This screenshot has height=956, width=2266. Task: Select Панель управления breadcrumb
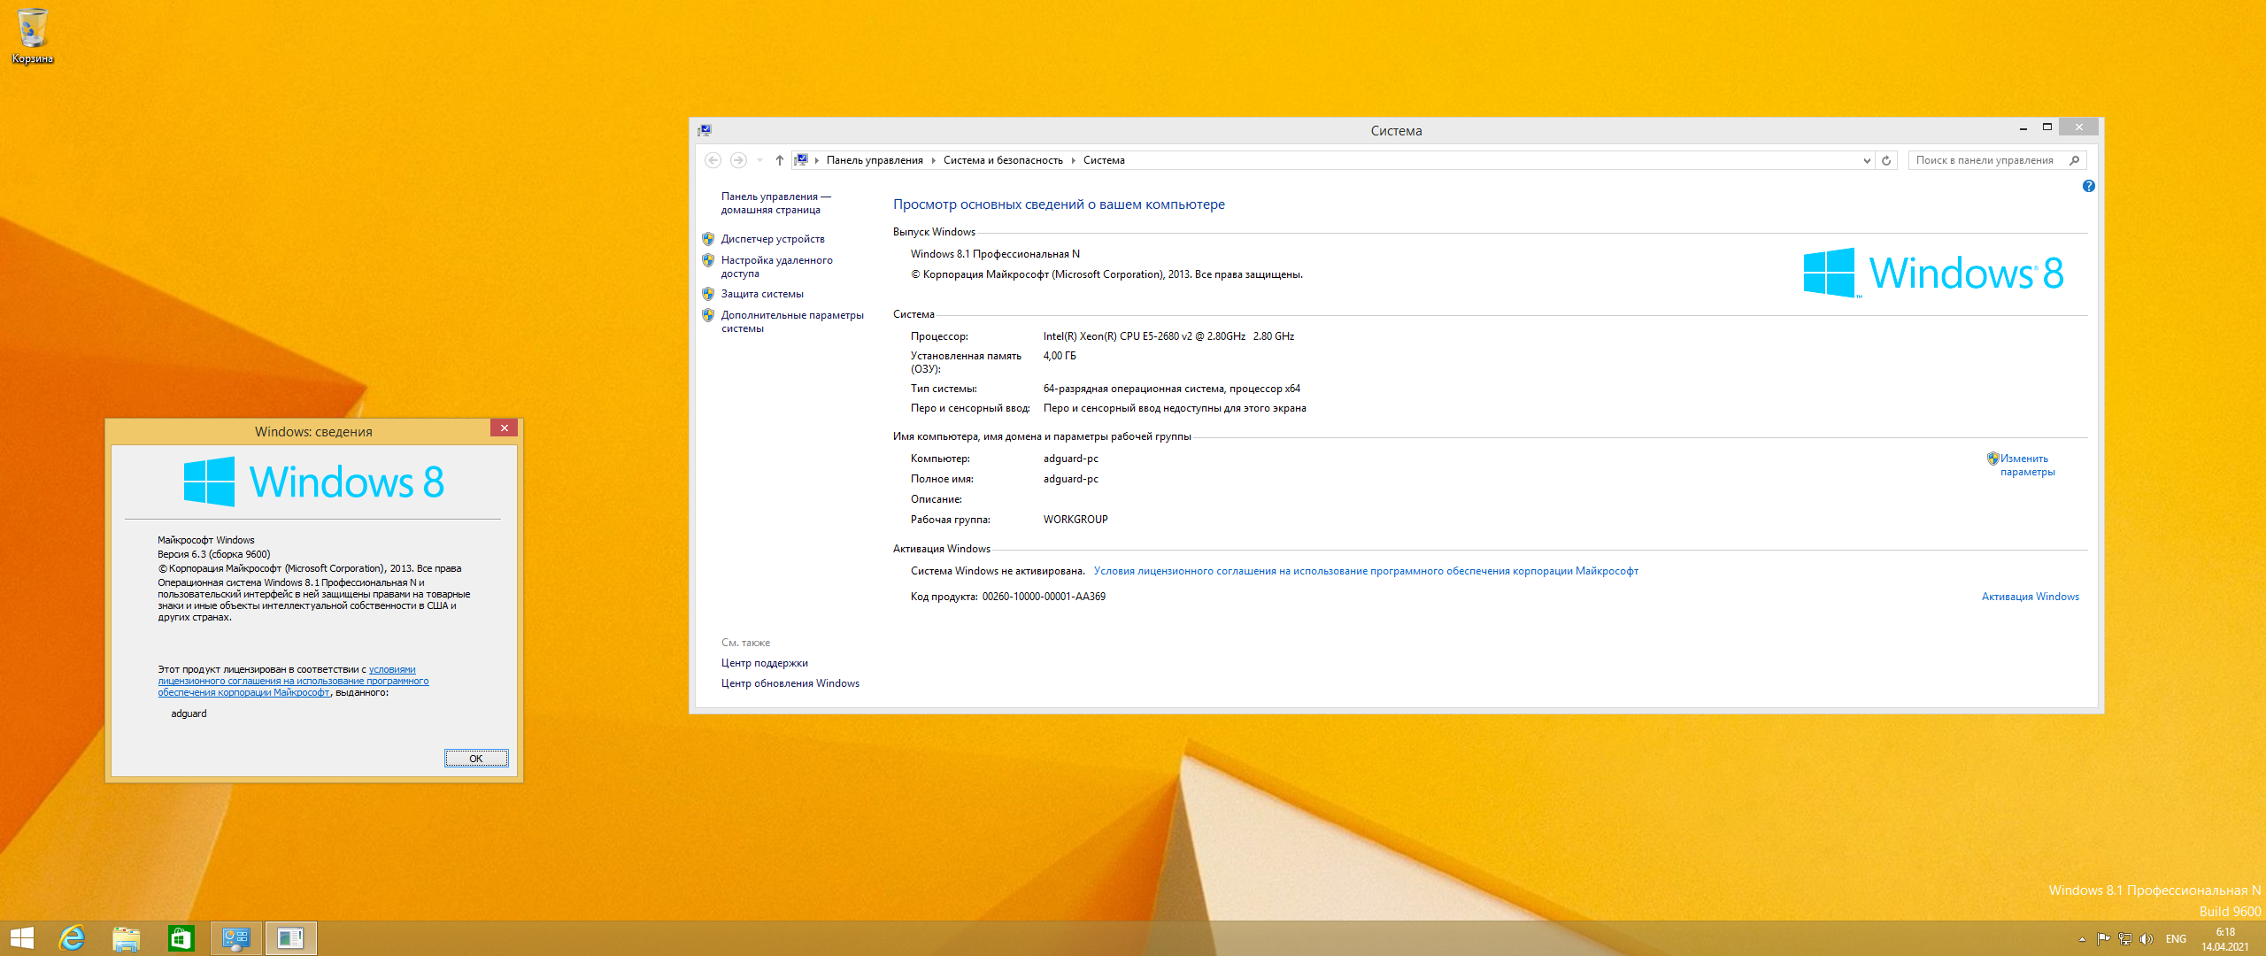875,160
